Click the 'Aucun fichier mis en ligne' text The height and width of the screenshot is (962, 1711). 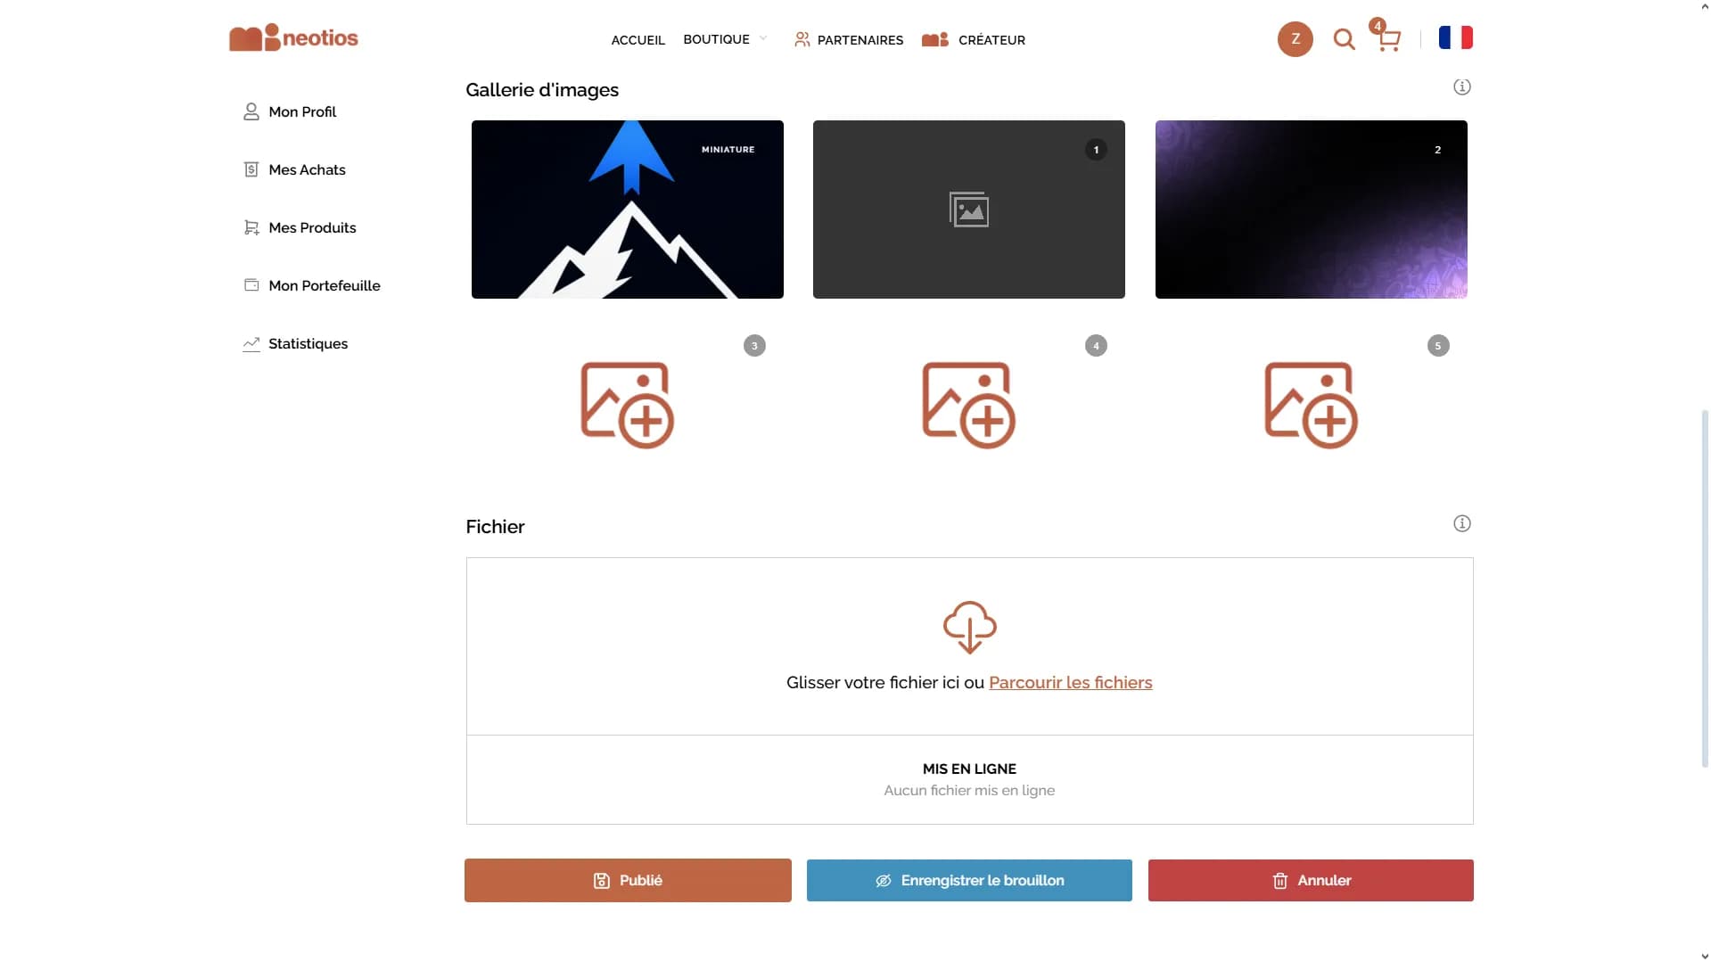(x=969, y=791)
